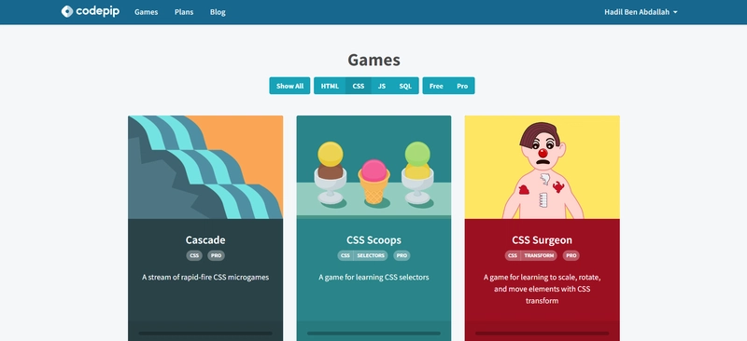
Task: Toggle the JS filter
Action: pyautogui.click(x=382, y=86)
